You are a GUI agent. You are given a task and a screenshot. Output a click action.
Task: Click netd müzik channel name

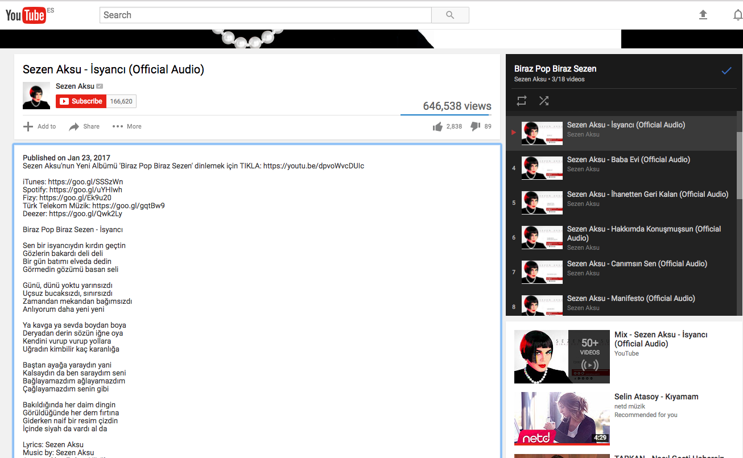point(630,406)
